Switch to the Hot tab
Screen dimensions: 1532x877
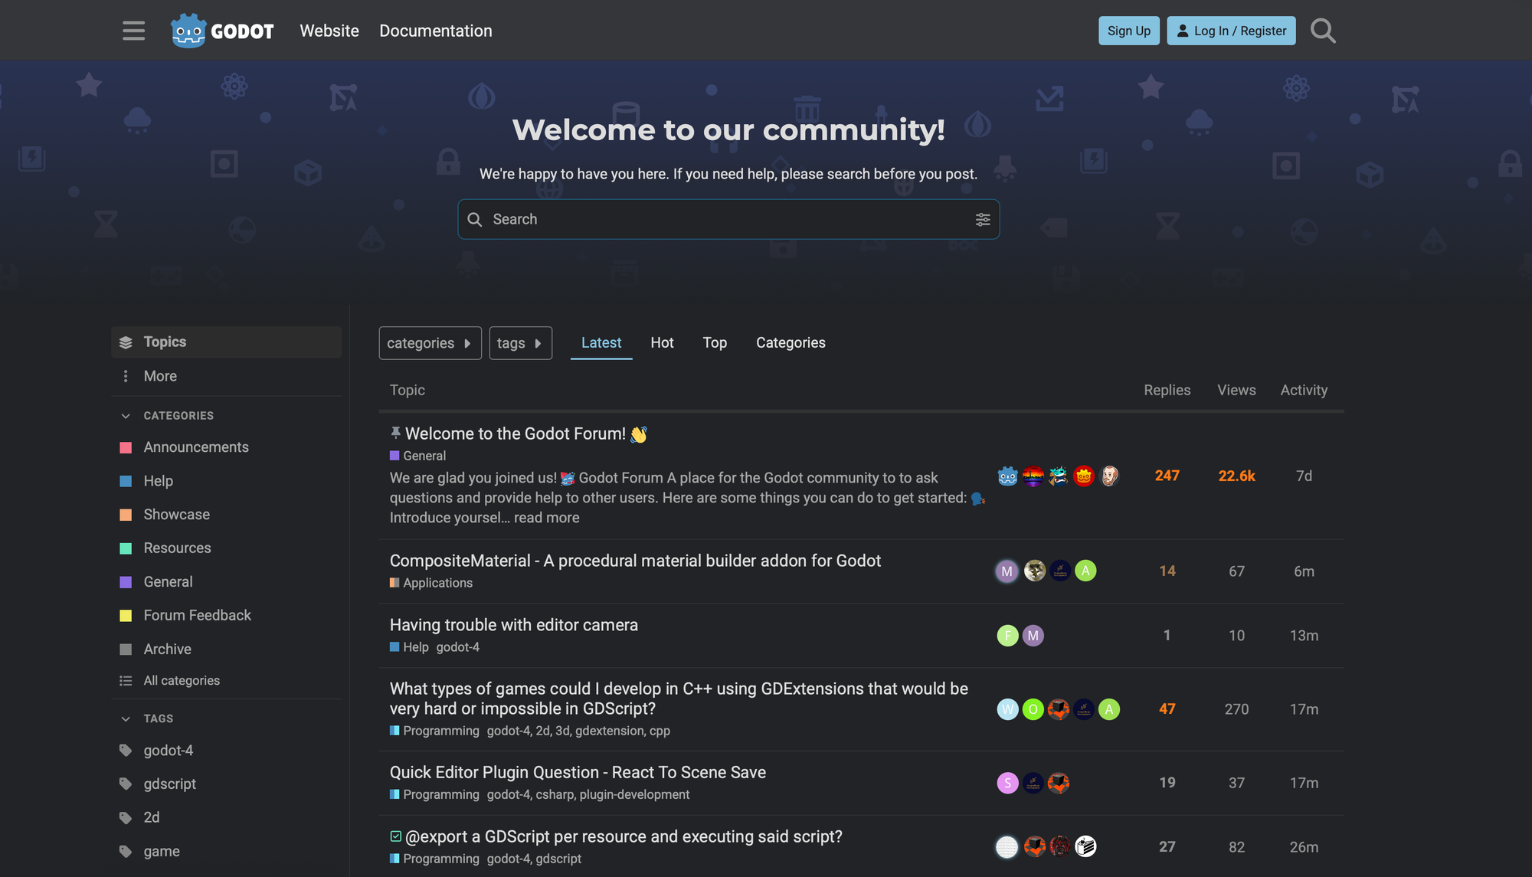(662, 343)
